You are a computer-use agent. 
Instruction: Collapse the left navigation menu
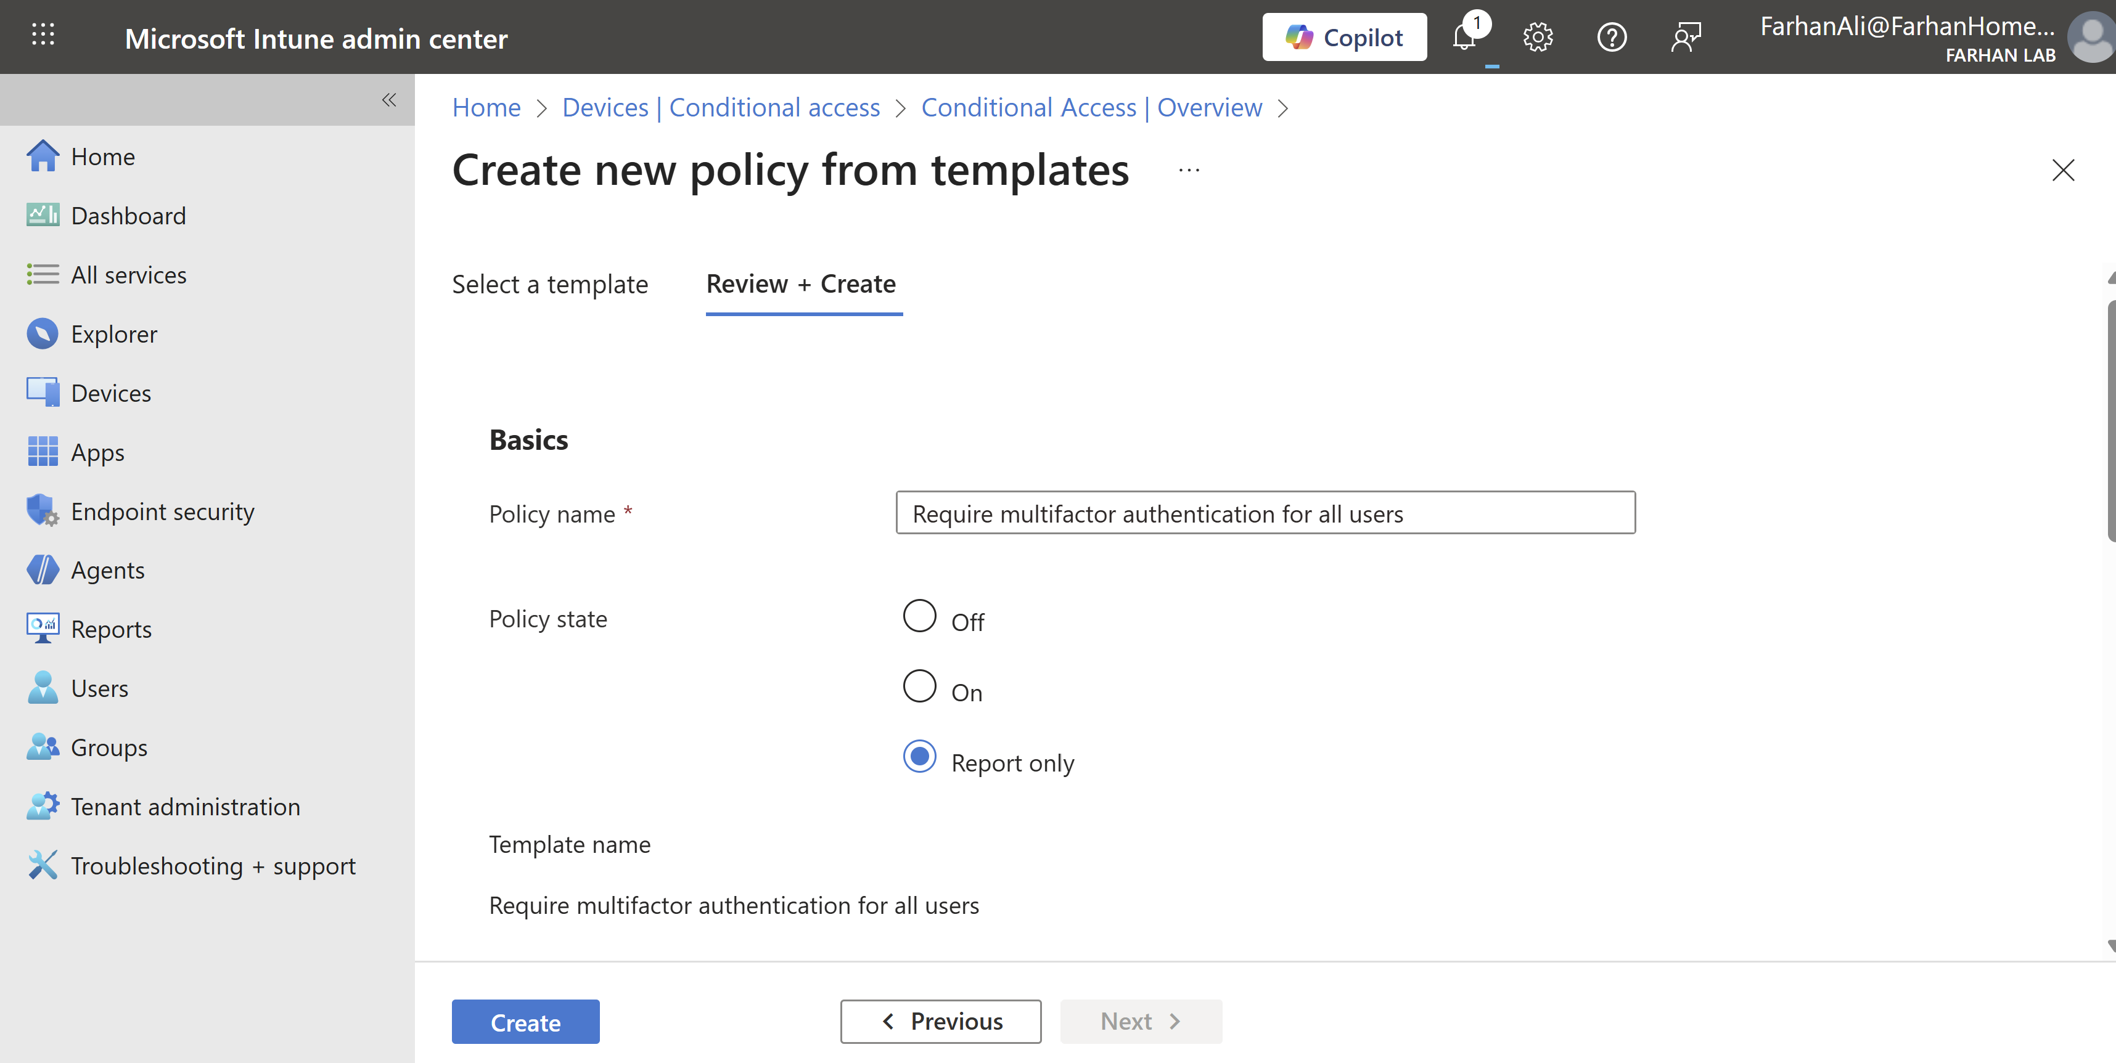tap(390, 100)
